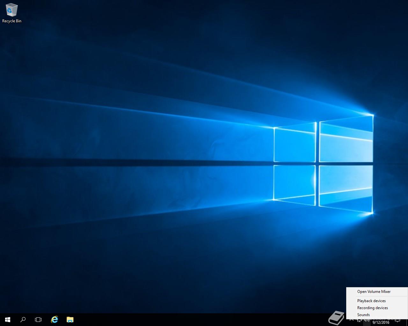Open the taskbar search magnifier

23,320
